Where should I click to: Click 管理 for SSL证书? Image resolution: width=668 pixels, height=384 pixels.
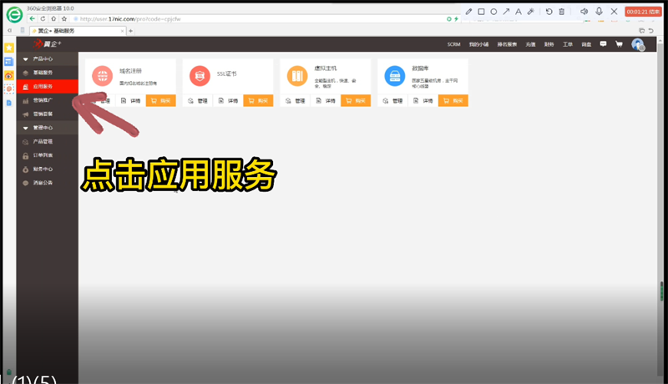(x=198, y=101)
